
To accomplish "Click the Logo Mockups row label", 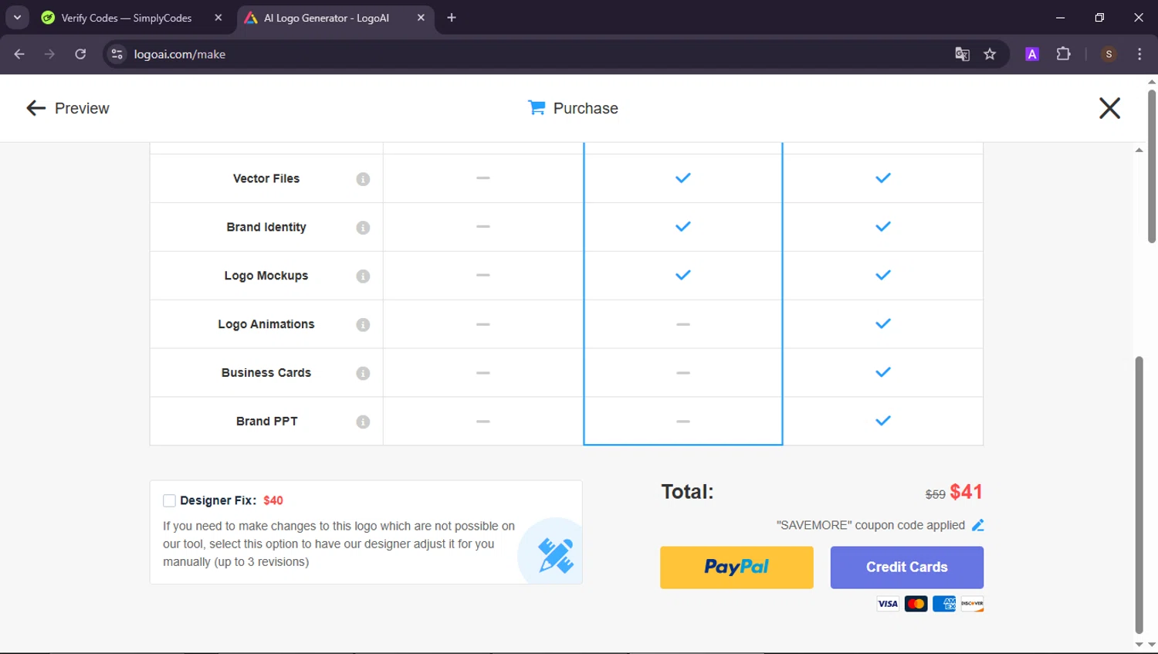I will [x=266, y=276].
